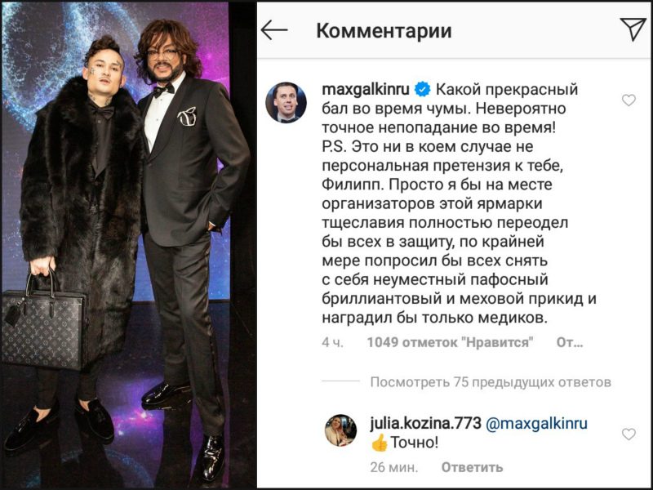Open direct share paper plane icon
Viewport: 653px width, 490px height.
click(633, 29)
